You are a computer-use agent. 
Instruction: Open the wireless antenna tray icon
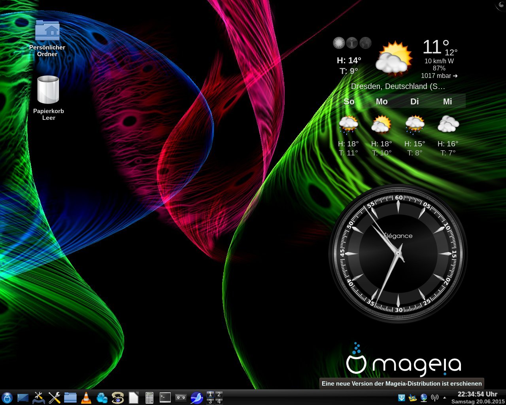(x=435, y=397)
